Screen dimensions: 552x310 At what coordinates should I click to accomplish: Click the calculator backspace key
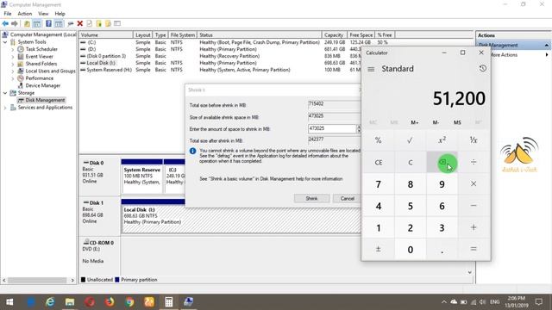442,162
